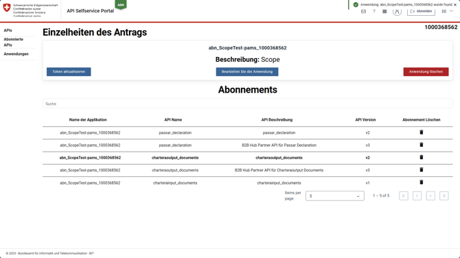Click the Token aktualisieren button
This screenshot has width=460, height=258.
[x=69, y=72]
